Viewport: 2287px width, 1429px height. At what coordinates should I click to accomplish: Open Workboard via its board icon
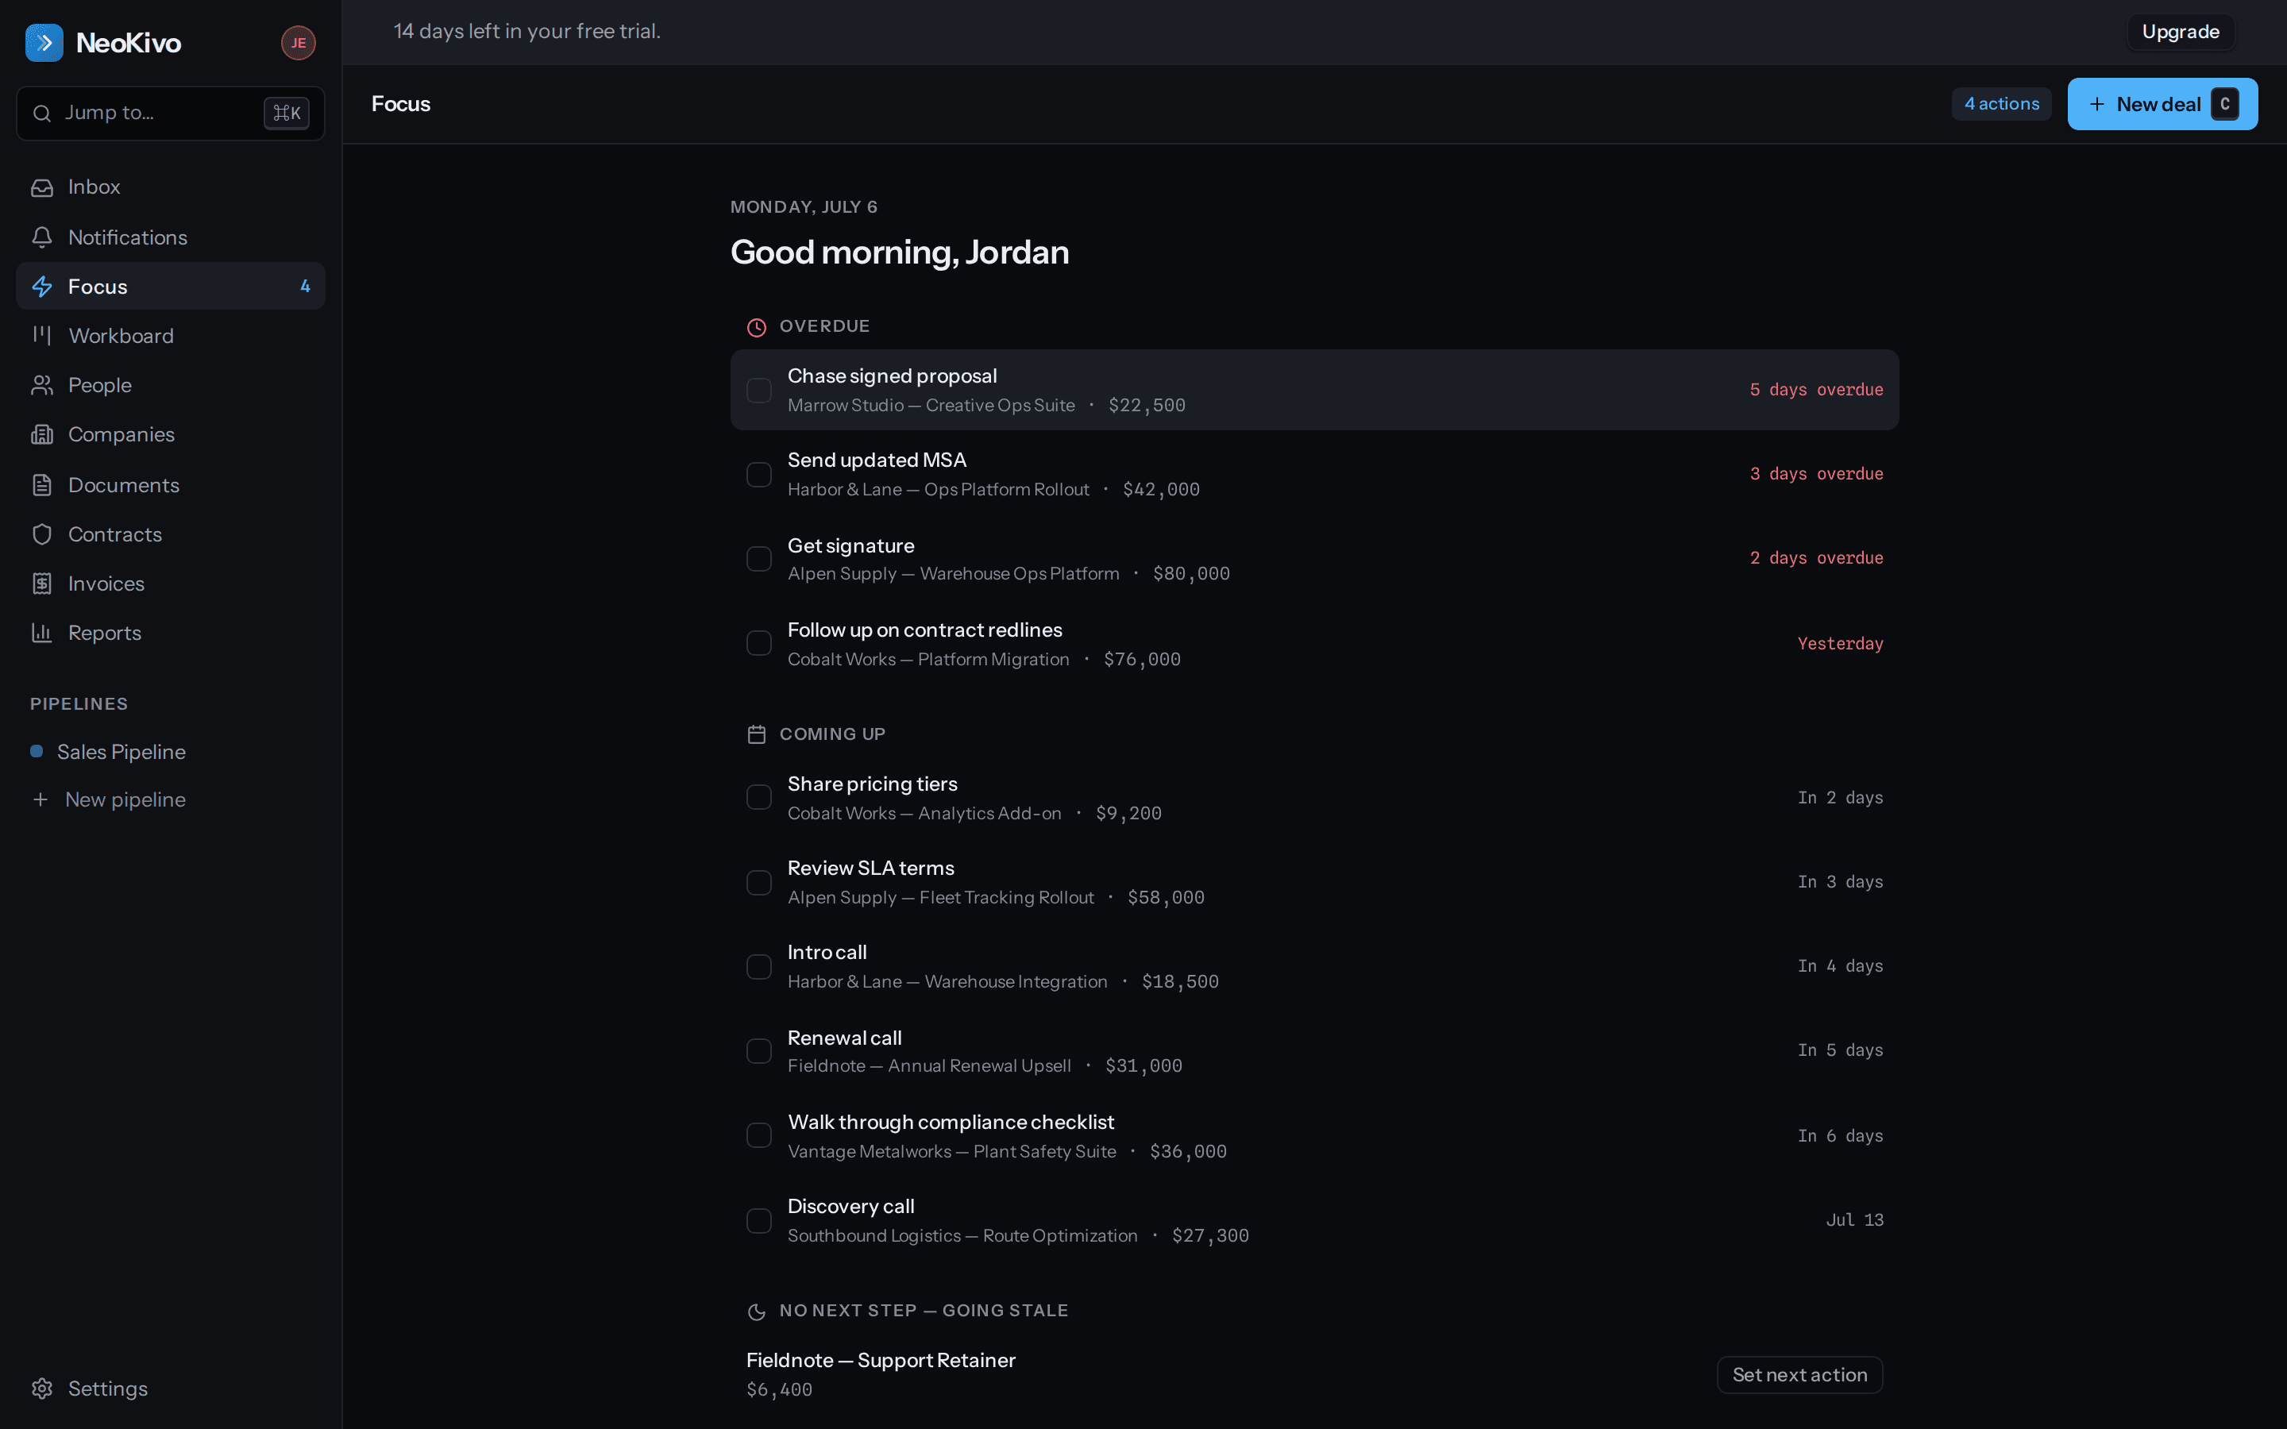coord(41,336)
